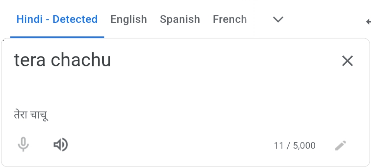Click inside the "tera chachu" text field
371x168 pixels.
pyautogui.click(x=62, y=60)
